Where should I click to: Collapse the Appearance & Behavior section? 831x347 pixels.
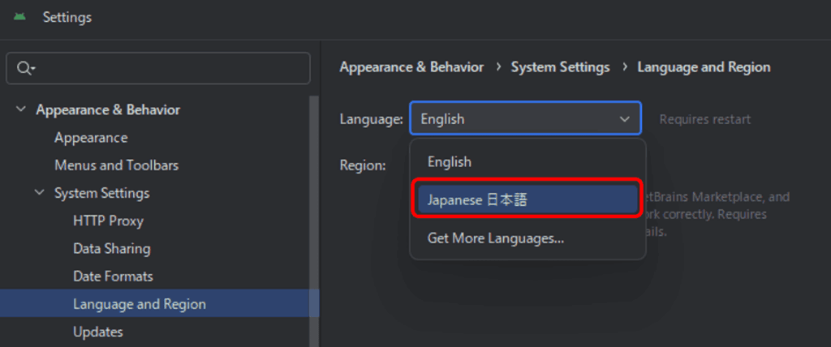point(21,109)
